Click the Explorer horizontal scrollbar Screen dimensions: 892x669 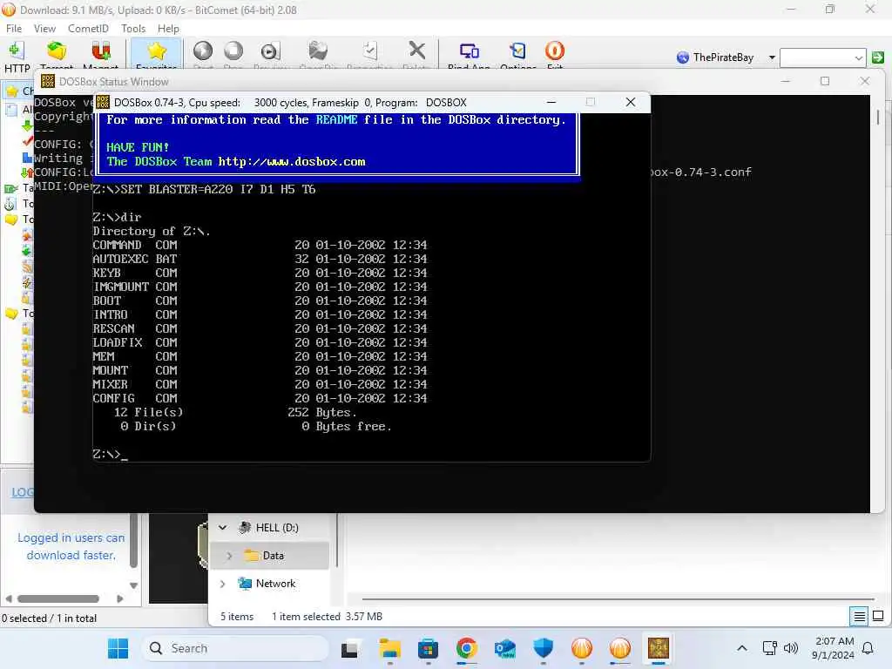click(x=618, y=598)
